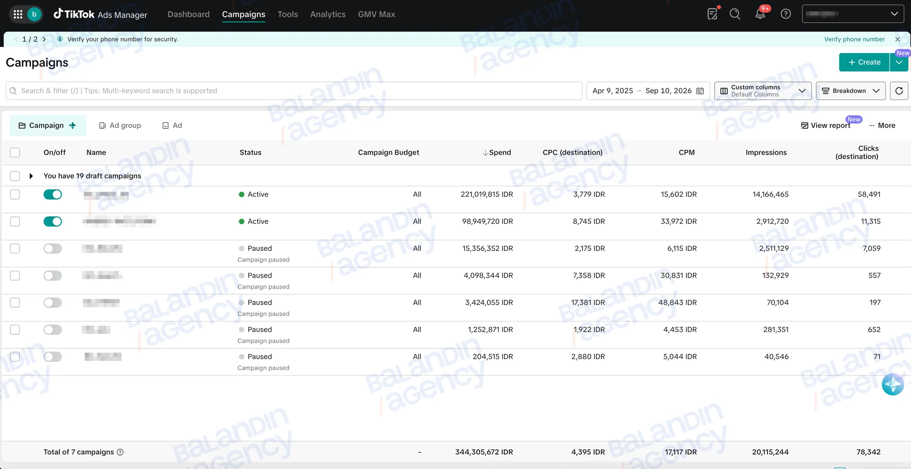The width and height of the screenshot is (911, 469).
Task: Click the search magnifier icon in header
Action: [x=735, y=14]
